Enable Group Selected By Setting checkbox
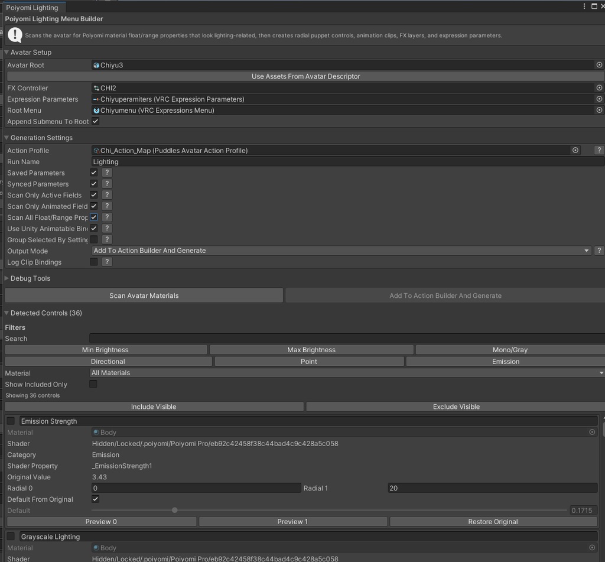Screen dimensions: 605x562 click(94, 240)
